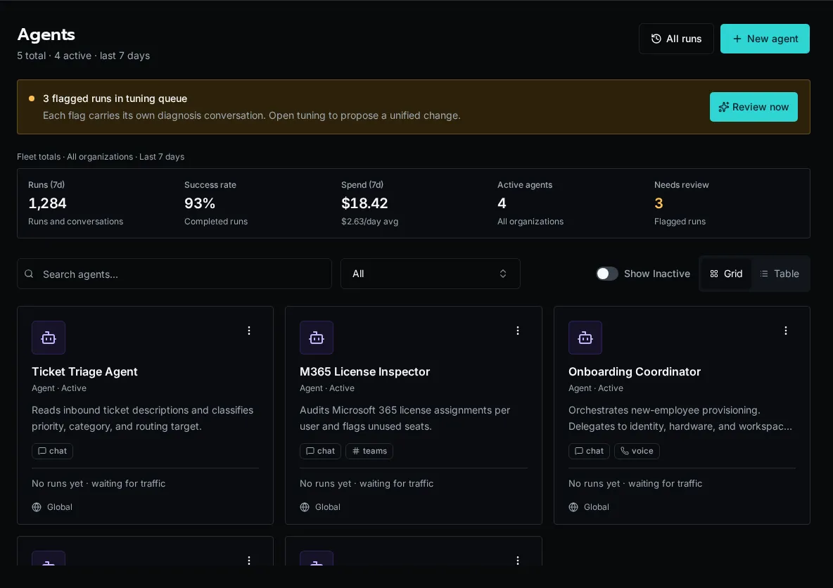
Task: Click the globe icon on M365 License Inspector card
Action: (305, 506)
